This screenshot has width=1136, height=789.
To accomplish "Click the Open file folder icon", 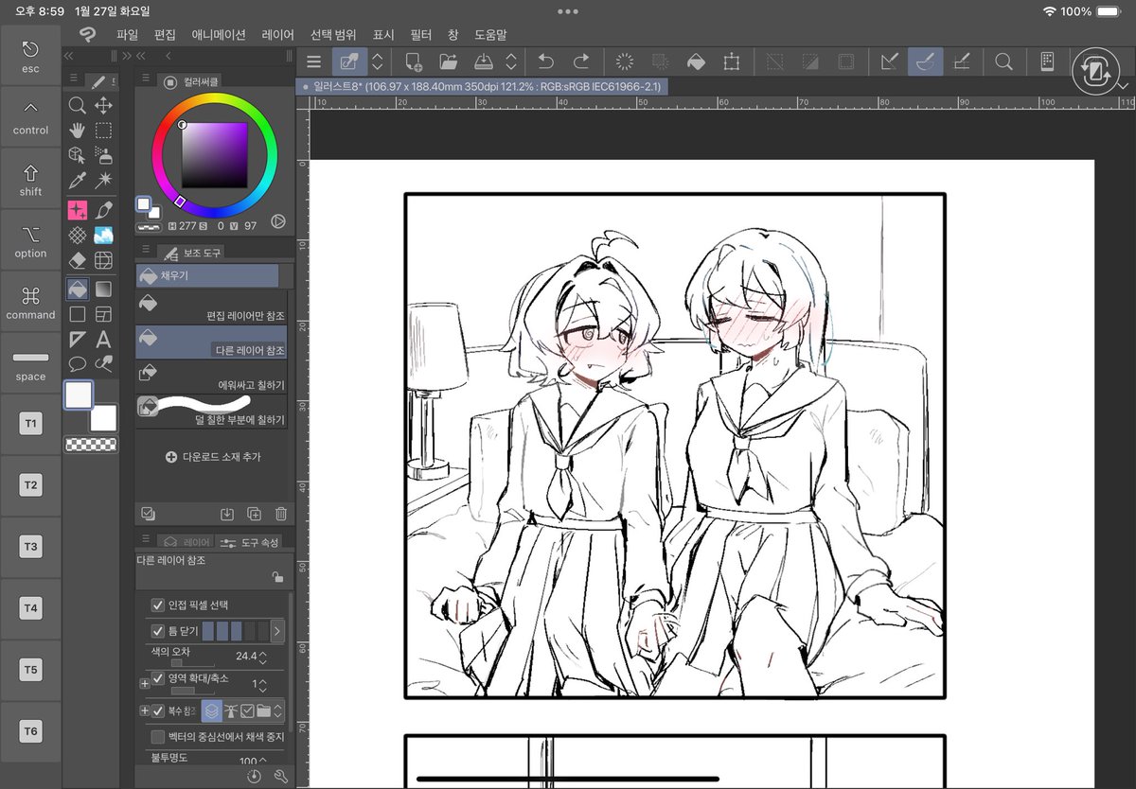I will point(449,61).
